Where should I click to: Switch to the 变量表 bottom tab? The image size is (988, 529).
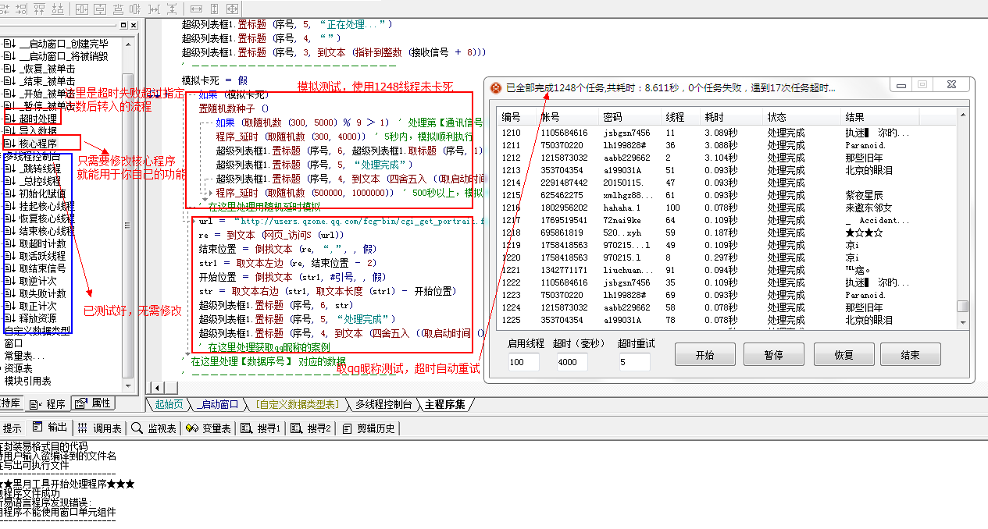point(208,428)
